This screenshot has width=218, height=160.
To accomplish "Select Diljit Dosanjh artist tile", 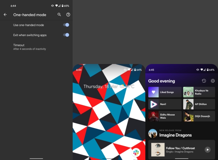I will pos(199,116).
